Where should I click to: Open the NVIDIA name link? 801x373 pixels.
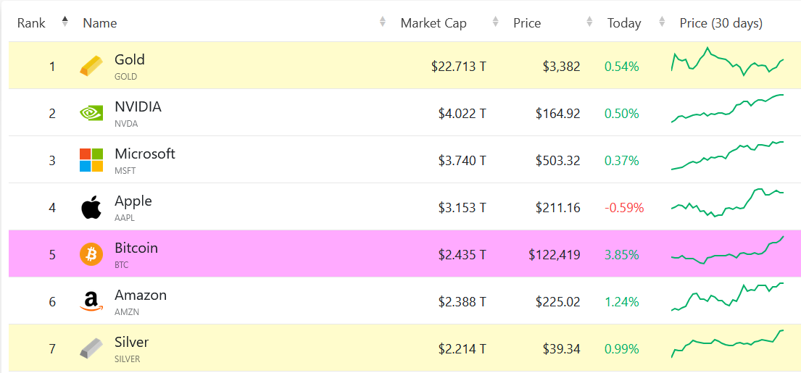[x=138, y=106]
